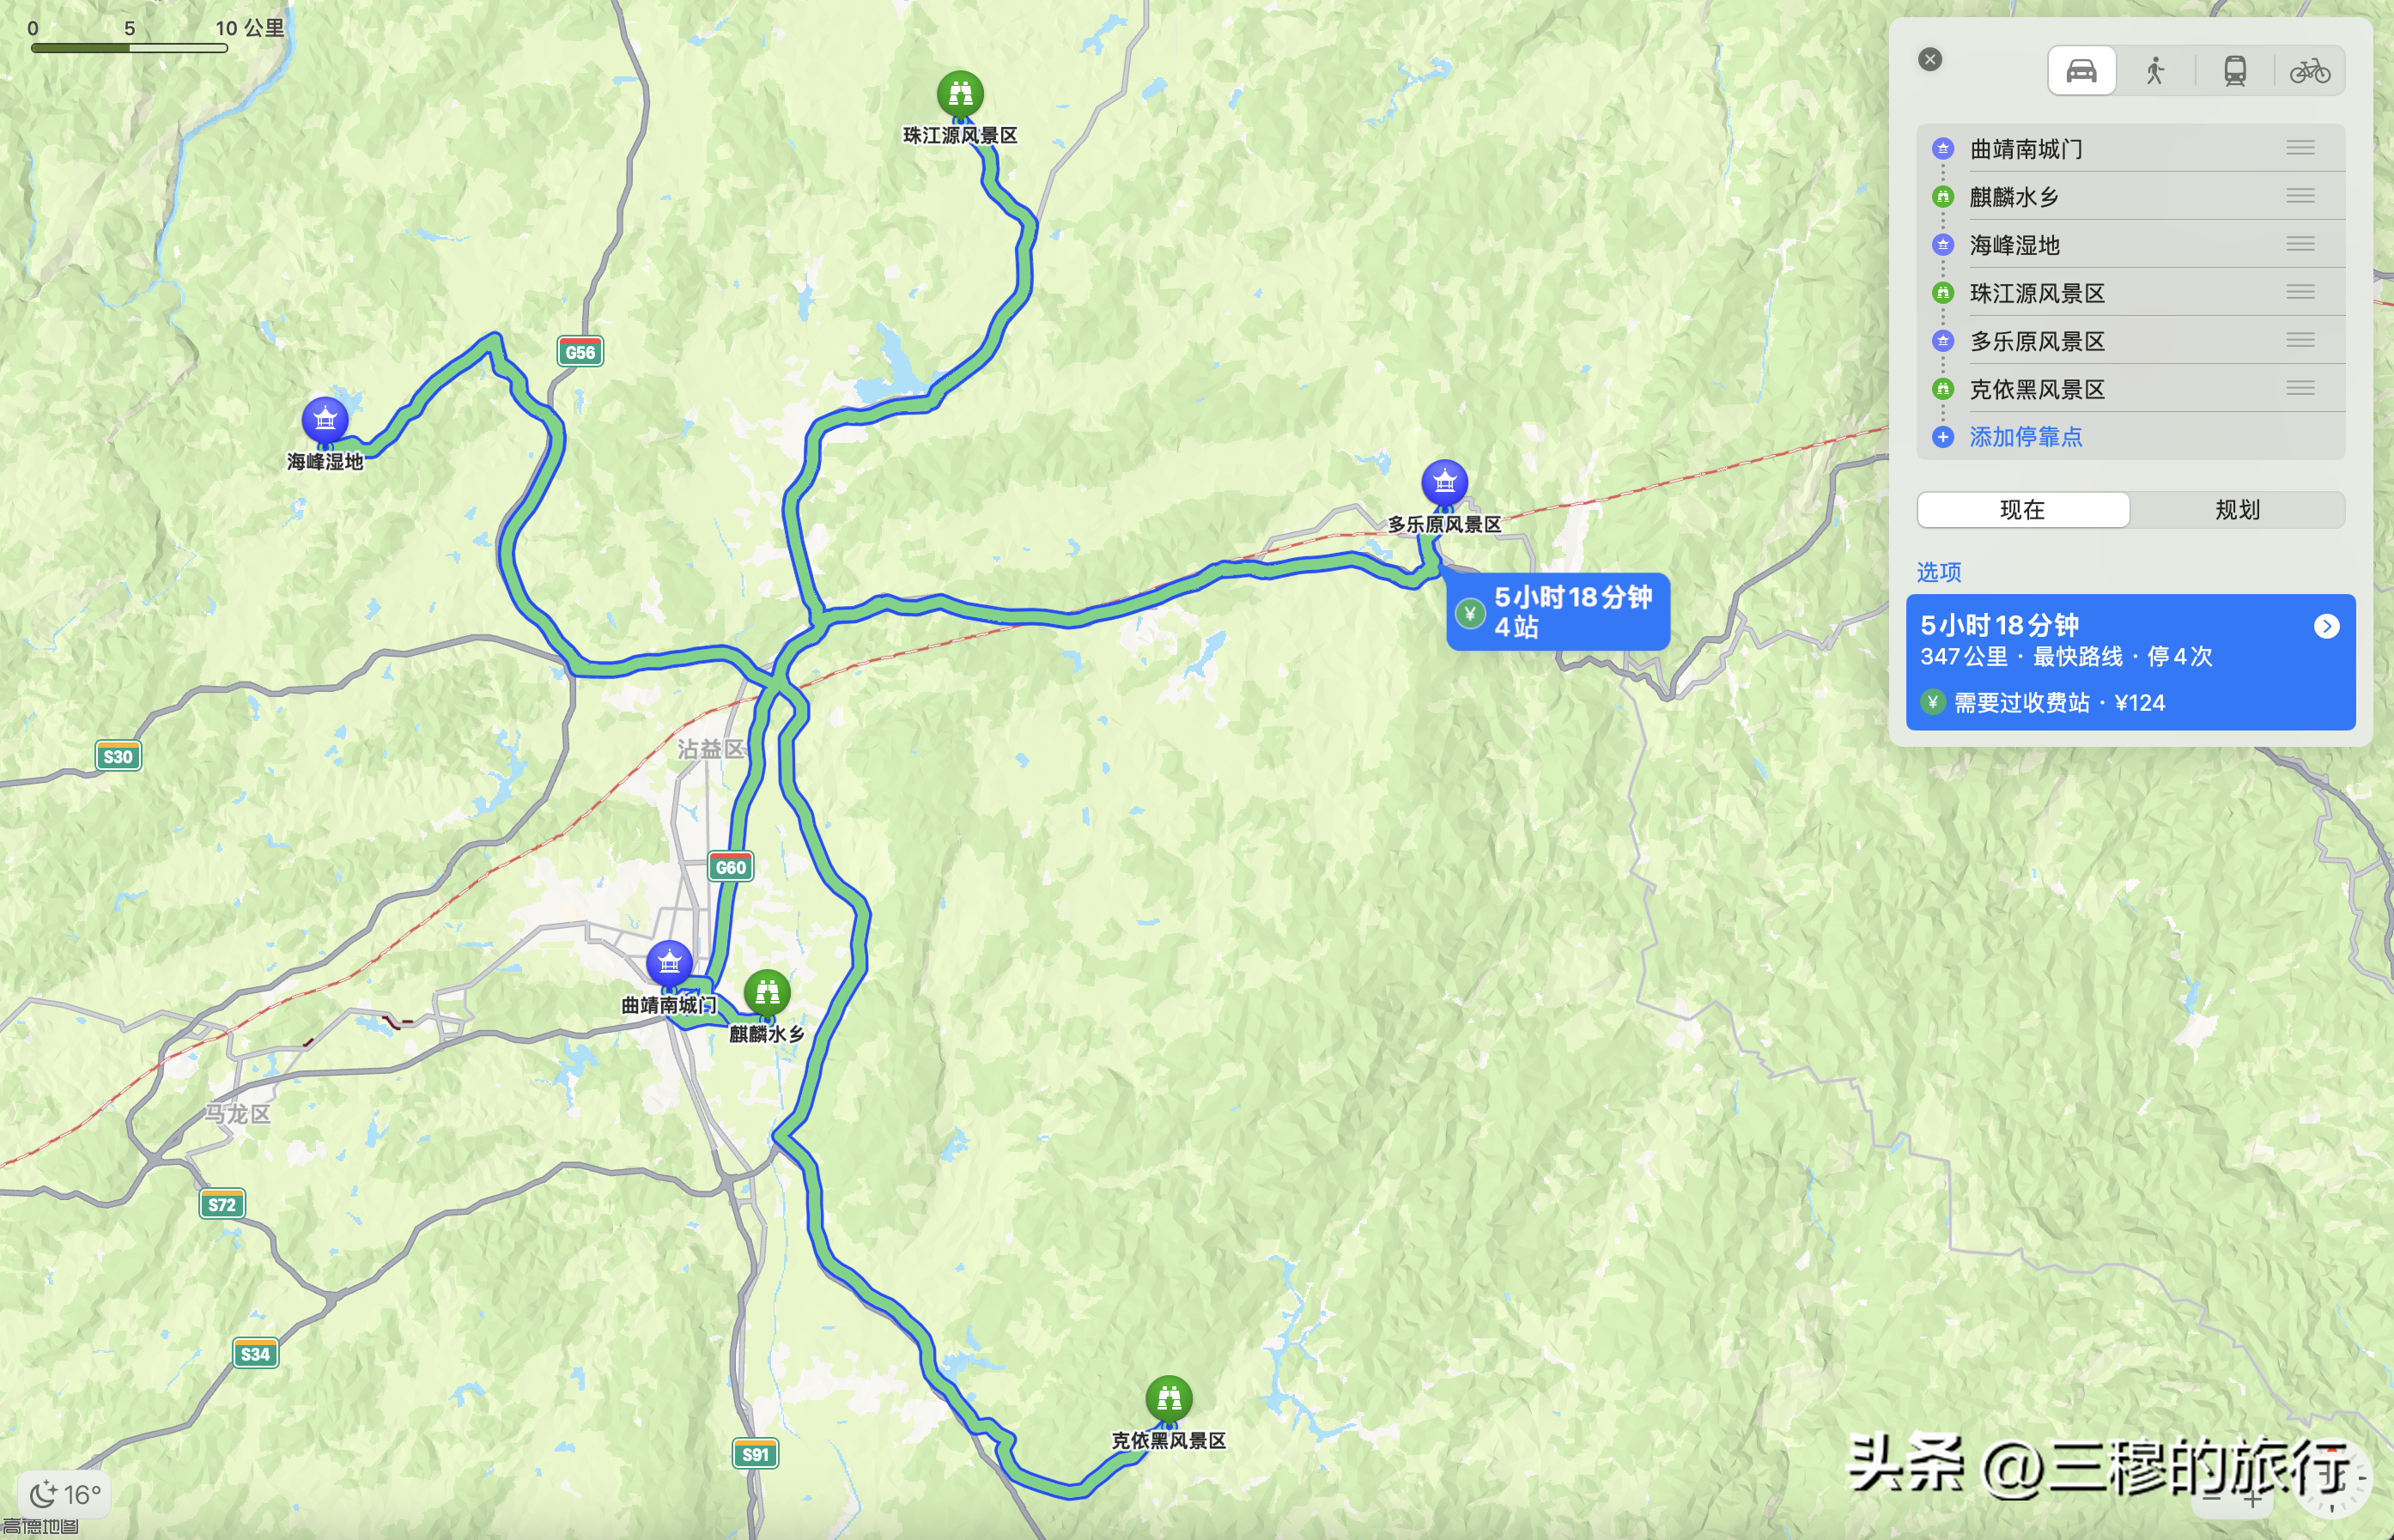The width and height of the screenshot is (2394, 1540).
Task: Switch to walking directions icon
Action: [x=2155, y=71]
